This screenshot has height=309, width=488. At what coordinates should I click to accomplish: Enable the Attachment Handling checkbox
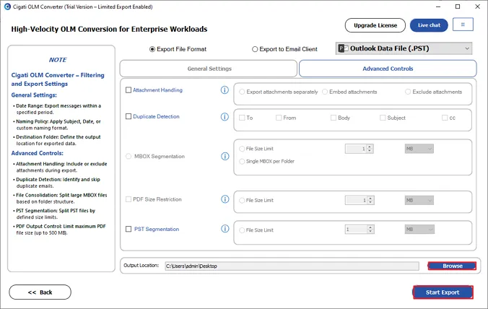pos(128,90)
